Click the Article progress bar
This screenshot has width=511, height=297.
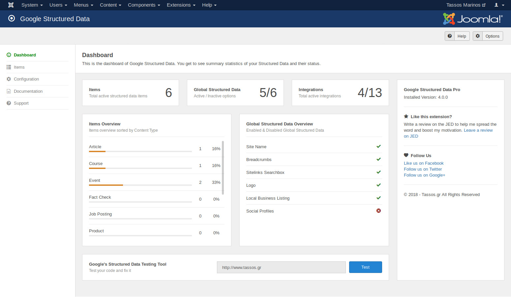coord(140,151)
